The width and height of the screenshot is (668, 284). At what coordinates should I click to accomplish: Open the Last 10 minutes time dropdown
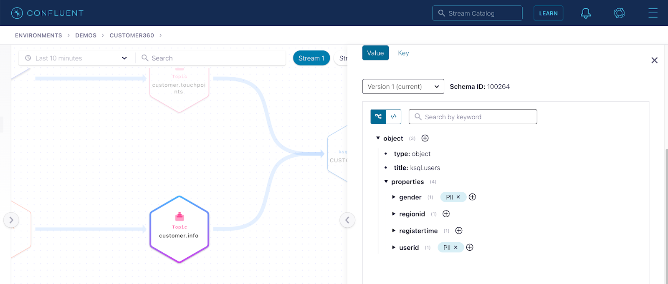77,58
